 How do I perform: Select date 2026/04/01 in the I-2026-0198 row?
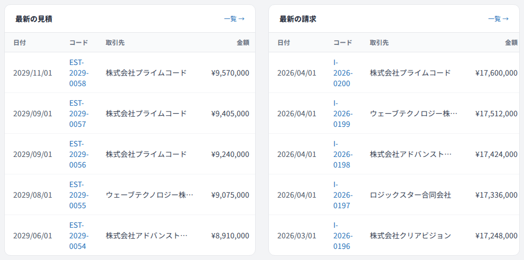pos(297,154)
